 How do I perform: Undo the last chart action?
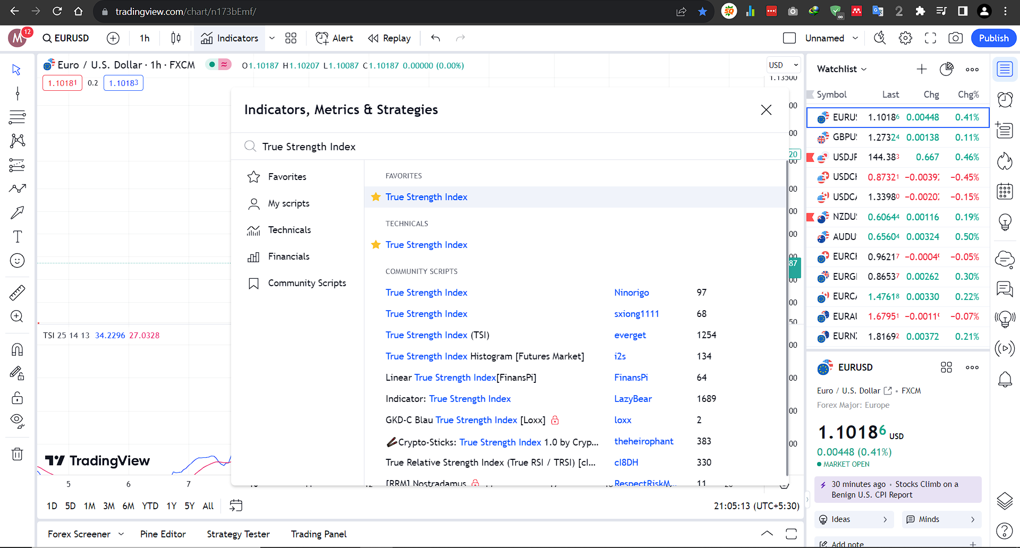click(x=436, y=38)
